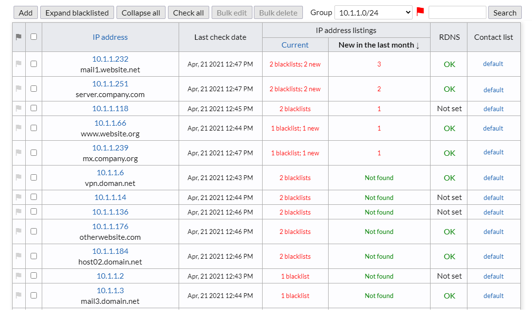Flag the 10.1.1.118 row

pos(19,108)
